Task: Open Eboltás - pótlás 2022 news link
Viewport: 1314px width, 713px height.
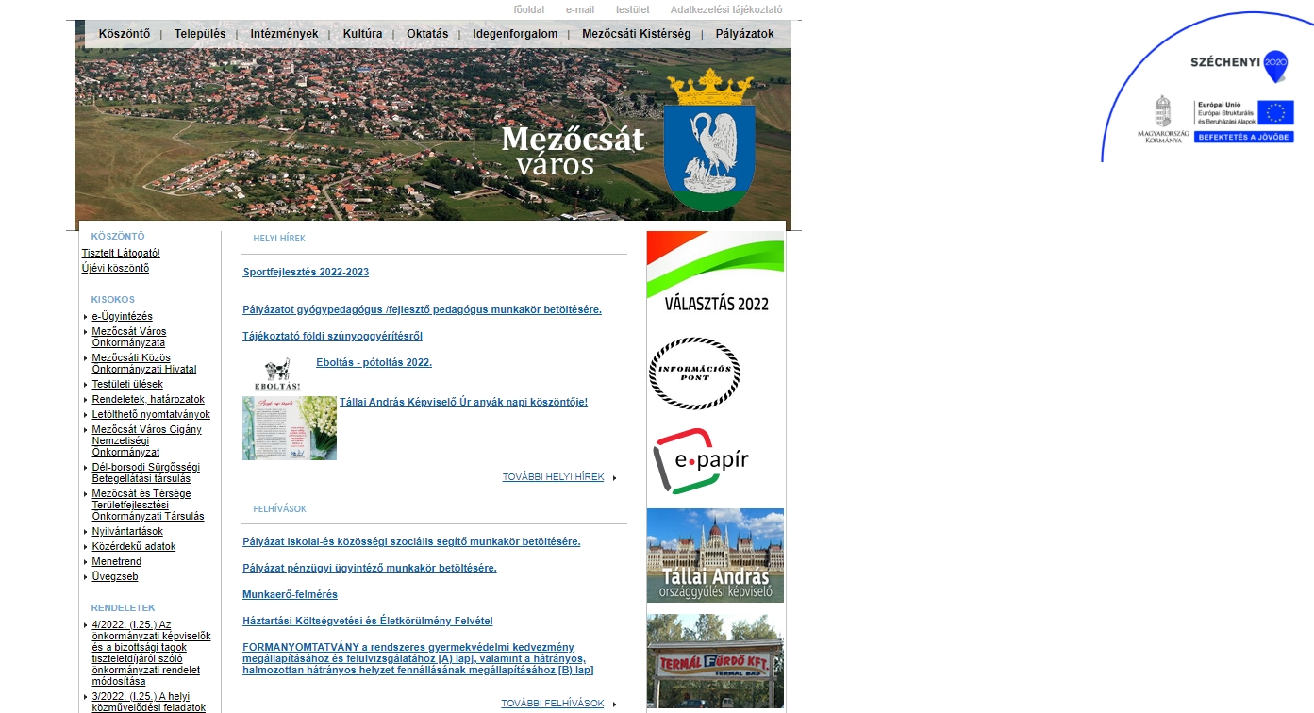Action: click(374, 362)
